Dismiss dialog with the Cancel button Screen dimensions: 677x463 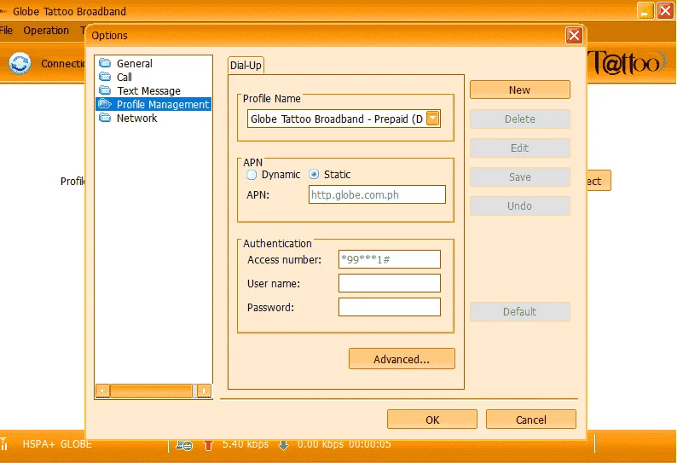pyautogui.click(x=531, y=420)
